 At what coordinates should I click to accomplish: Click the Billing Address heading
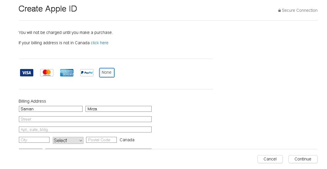pos(32,101)
